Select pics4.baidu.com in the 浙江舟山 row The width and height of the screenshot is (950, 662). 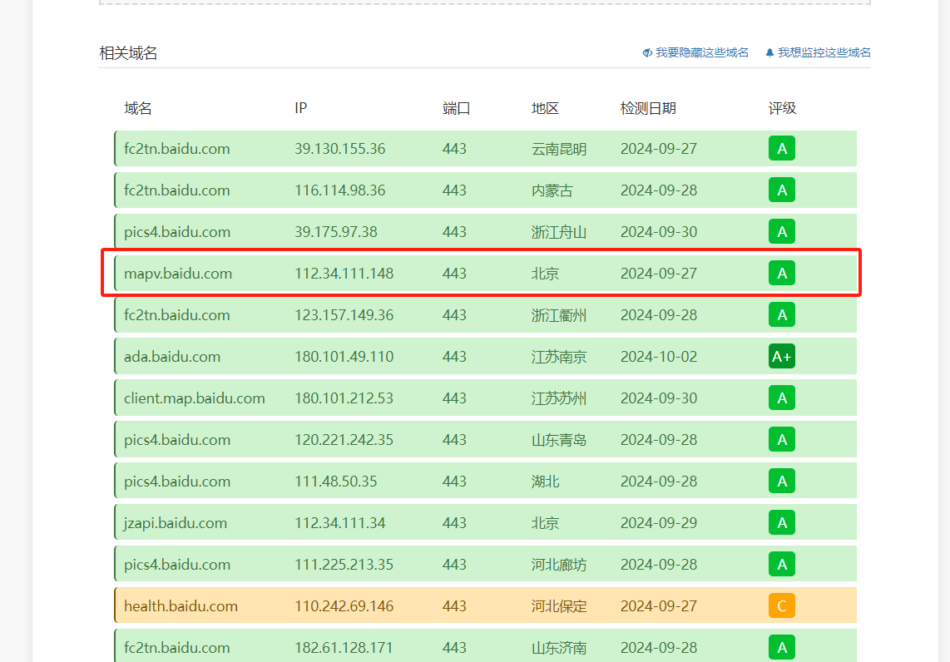point(177,232)
